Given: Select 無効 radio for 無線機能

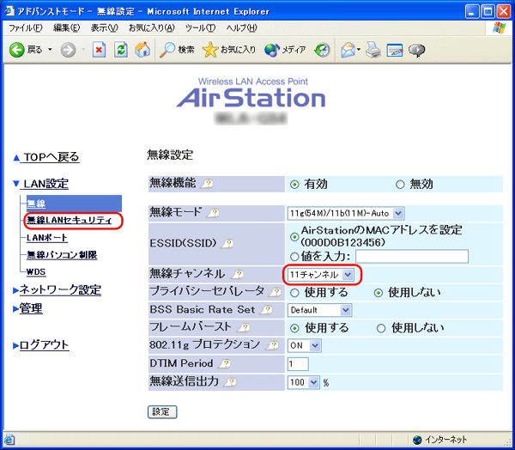Looking at the screenshot, I should [x=400, y=185].
